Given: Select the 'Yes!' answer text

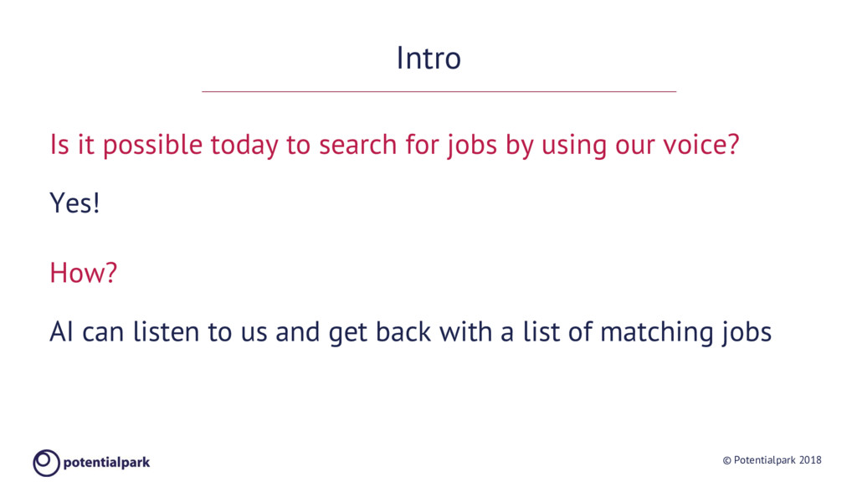Looking at the screenshot, I should (x=74, y=203).
